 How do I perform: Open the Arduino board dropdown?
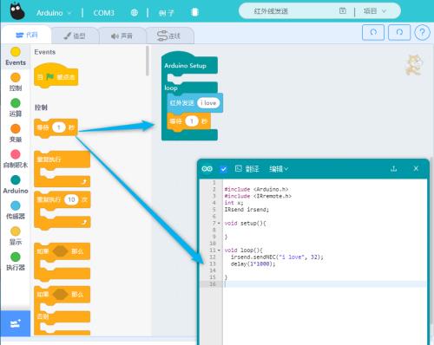[x=54, y=13]
